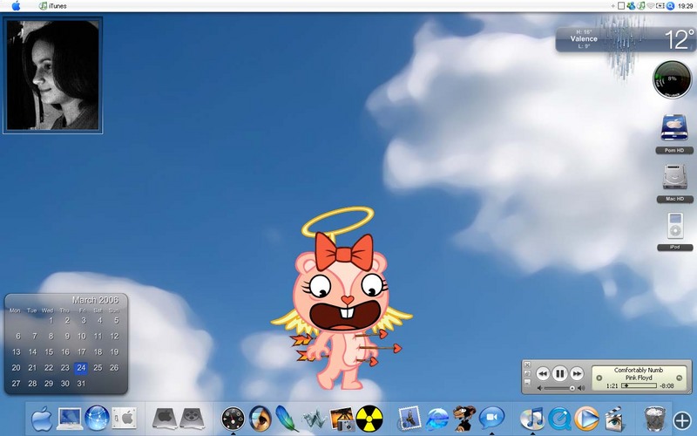Screen dimensions: 697x436
Task: Click the blue search magnifier tray icon
Action: click(670, 6)
